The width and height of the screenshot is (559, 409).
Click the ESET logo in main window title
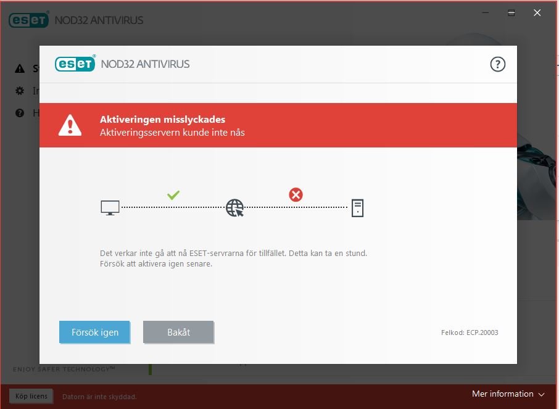(x=28, y=20)
